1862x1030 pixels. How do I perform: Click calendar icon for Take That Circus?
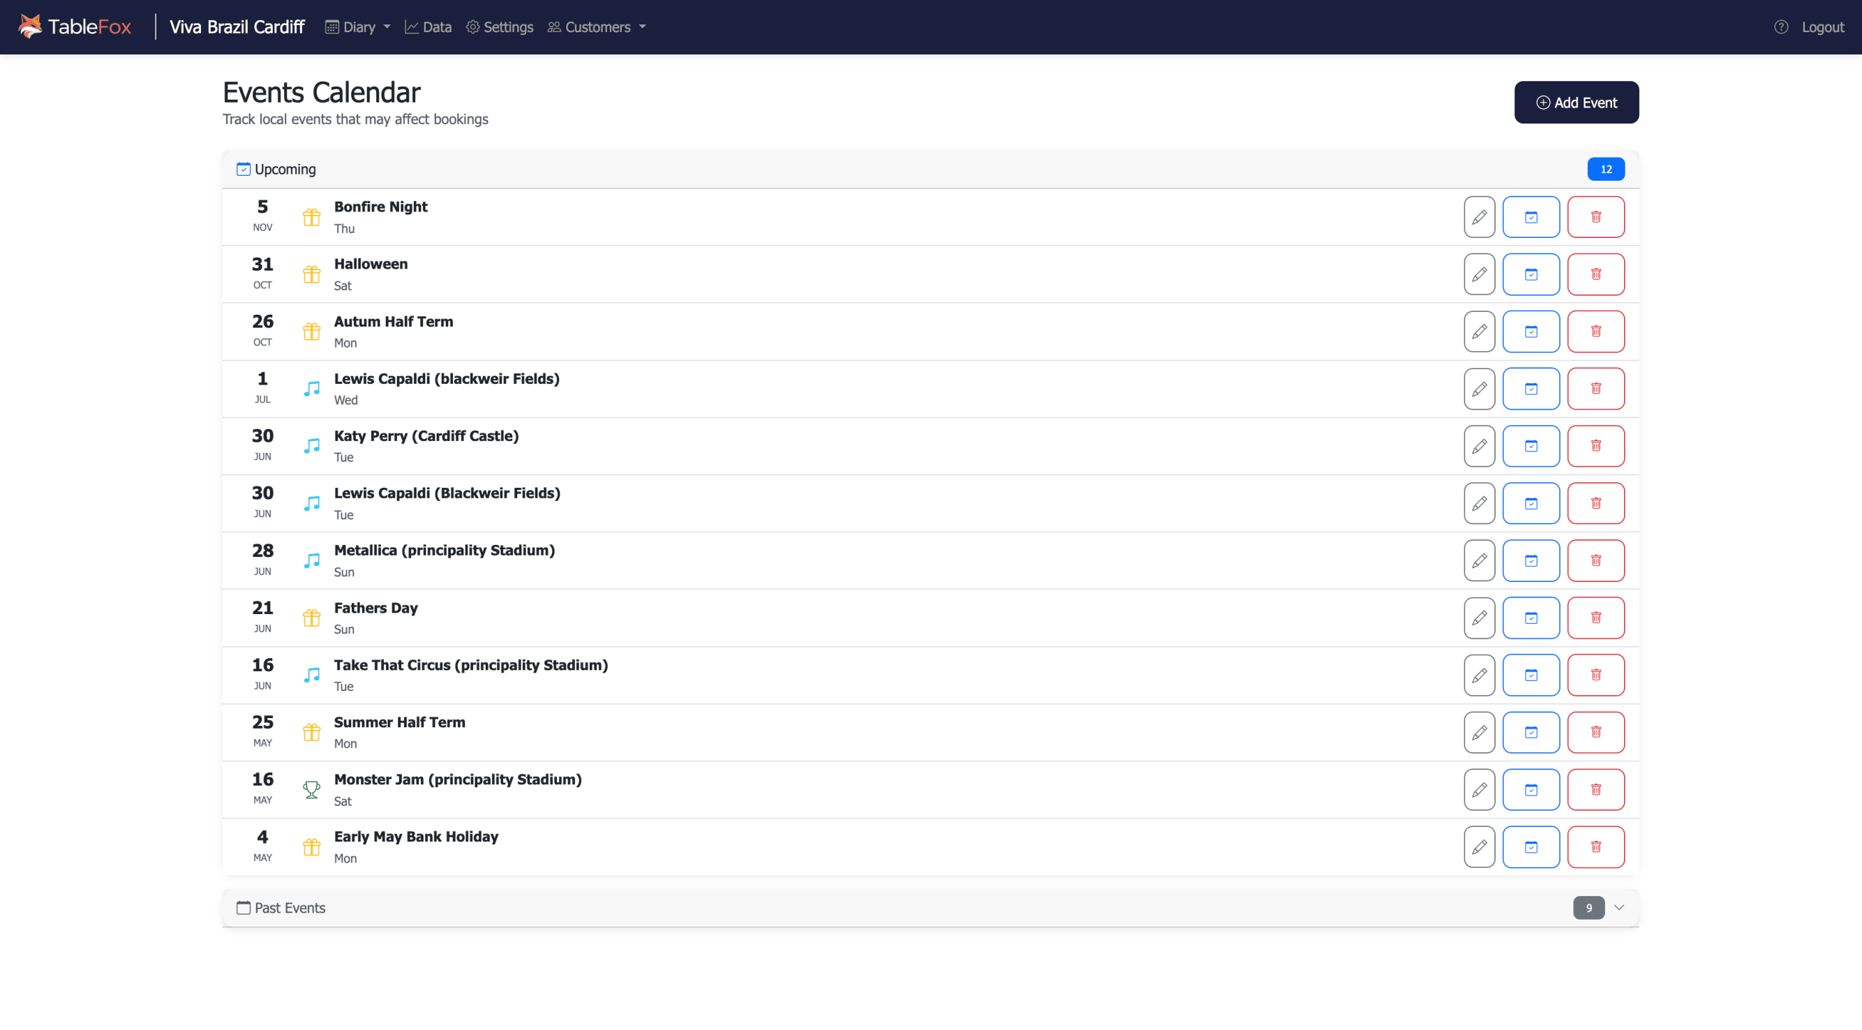coord(1530,674)
